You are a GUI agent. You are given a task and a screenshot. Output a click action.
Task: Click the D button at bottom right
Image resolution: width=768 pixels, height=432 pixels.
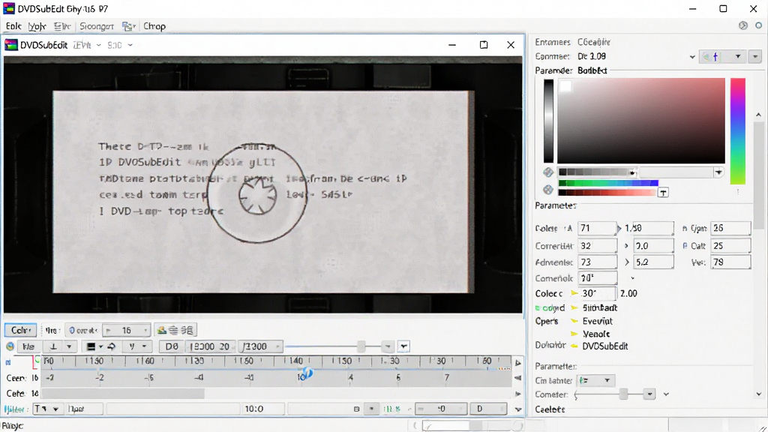[488, 409]
